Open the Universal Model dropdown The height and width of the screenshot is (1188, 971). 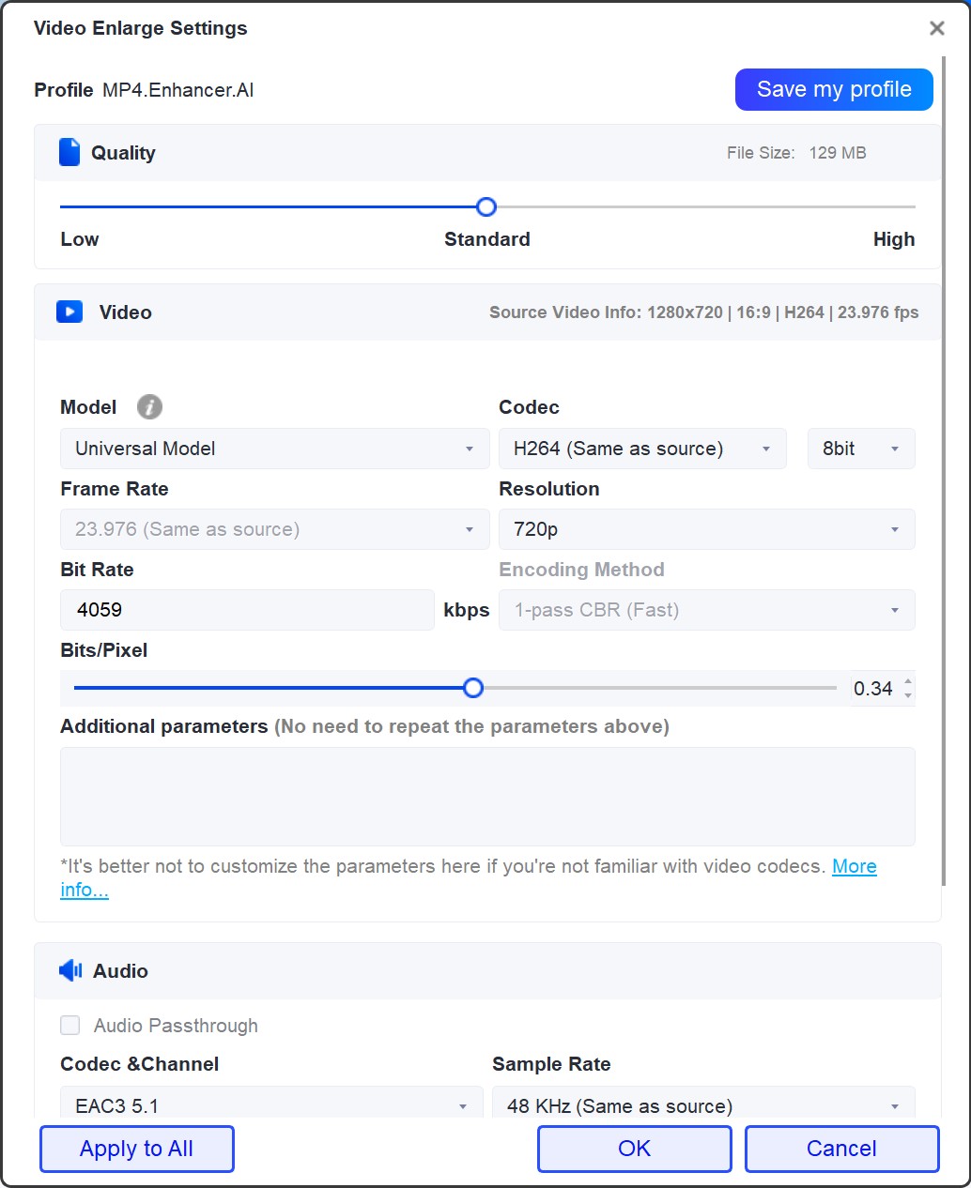273,449
